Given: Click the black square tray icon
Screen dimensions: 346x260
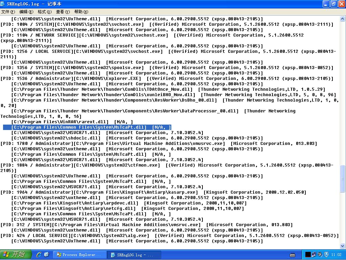Looking at the screenshot, I should (x=308, y=255).
